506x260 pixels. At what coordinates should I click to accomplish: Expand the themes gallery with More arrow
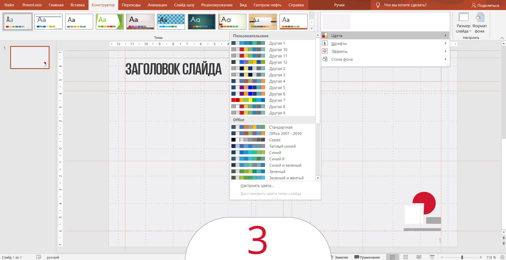(312, 28)
